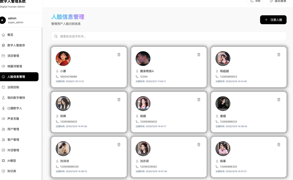Image resolution: width=293 pixels, height=180 pixels.
Task: Click the chat bubble icon beside 对话管理
Action: (x=3, y=150)
